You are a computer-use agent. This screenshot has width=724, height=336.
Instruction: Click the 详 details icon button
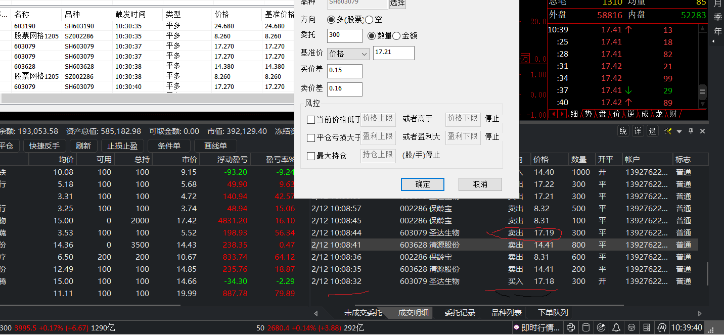[638, 131]
